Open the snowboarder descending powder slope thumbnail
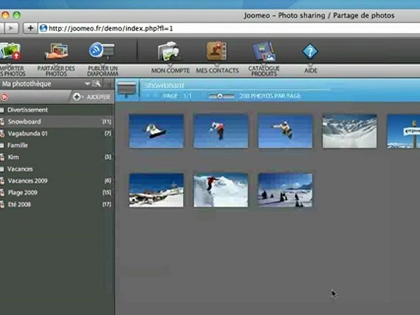Screen dimensions: 420x315 pos(220,190)
